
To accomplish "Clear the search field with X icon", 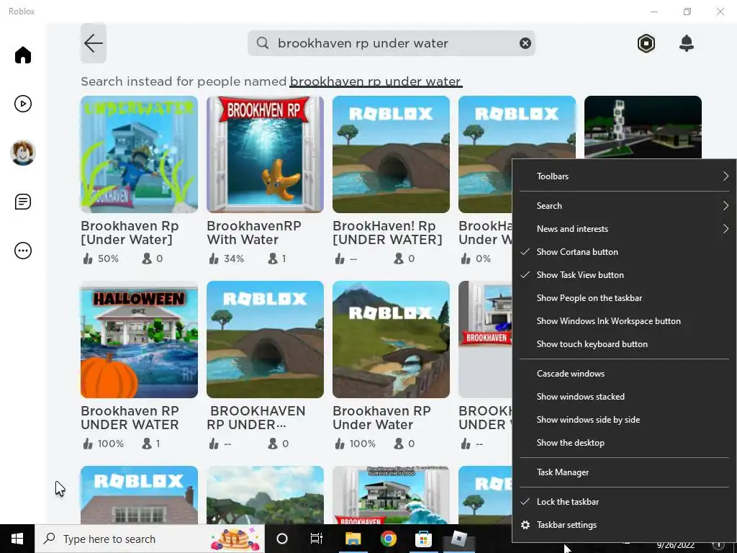I will pos(525,43).
